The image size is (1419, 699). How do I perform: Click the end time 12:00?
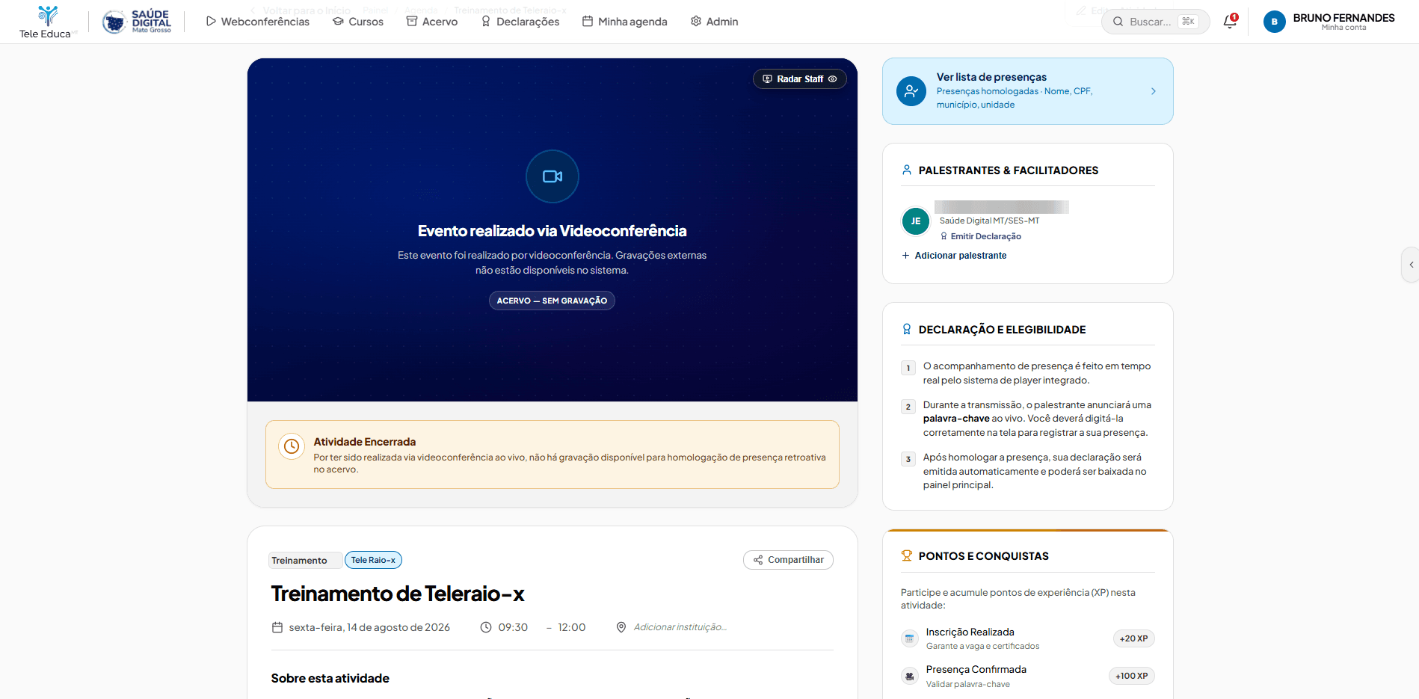[x=572, y=627]
